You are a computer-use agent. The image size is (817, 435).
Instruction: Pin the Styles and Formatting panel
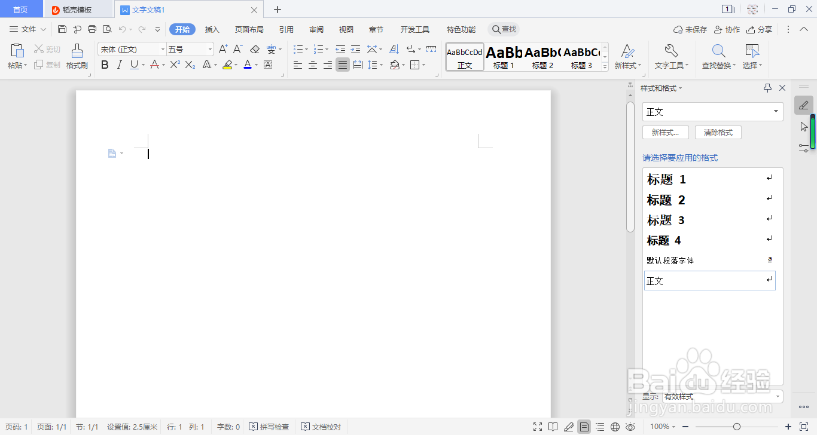(x=768, y=88)
